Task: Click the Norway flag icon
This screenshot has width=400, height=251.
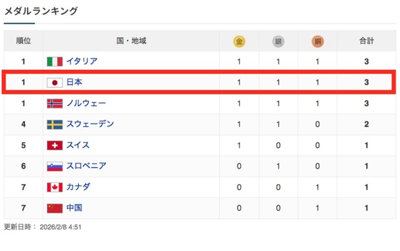Action: [x=55, y=104]
